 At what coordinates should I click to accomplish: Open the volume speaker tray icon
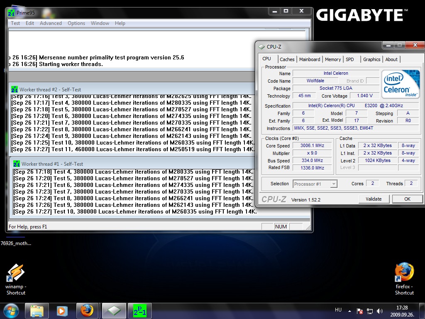pyautogui.click(x=380, y=311)
